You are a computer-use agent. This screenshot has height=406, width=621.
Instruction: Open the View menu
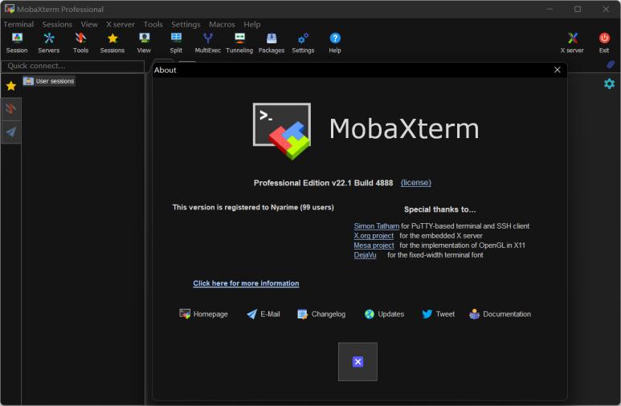pos(89,25)
